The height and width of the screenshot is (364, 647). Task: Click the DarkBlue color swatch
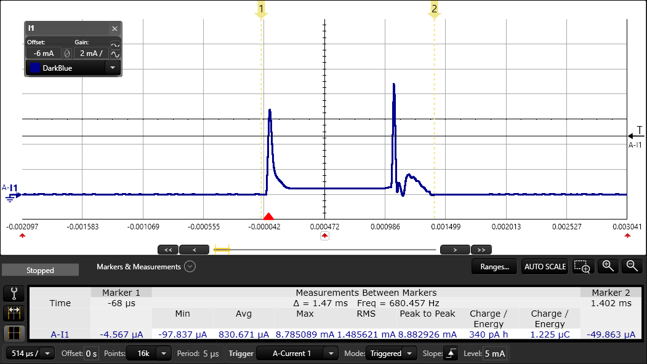point(35,68)
